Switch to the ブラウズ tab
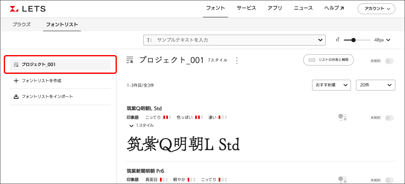 coord(21,25)
